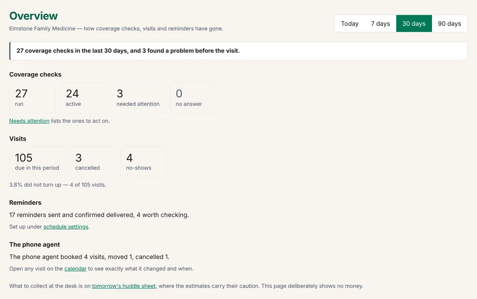Screen dimensions: 477x299
Task: Click the 0 no answer card
Action: pyautogui.click(x=193, y=98)
